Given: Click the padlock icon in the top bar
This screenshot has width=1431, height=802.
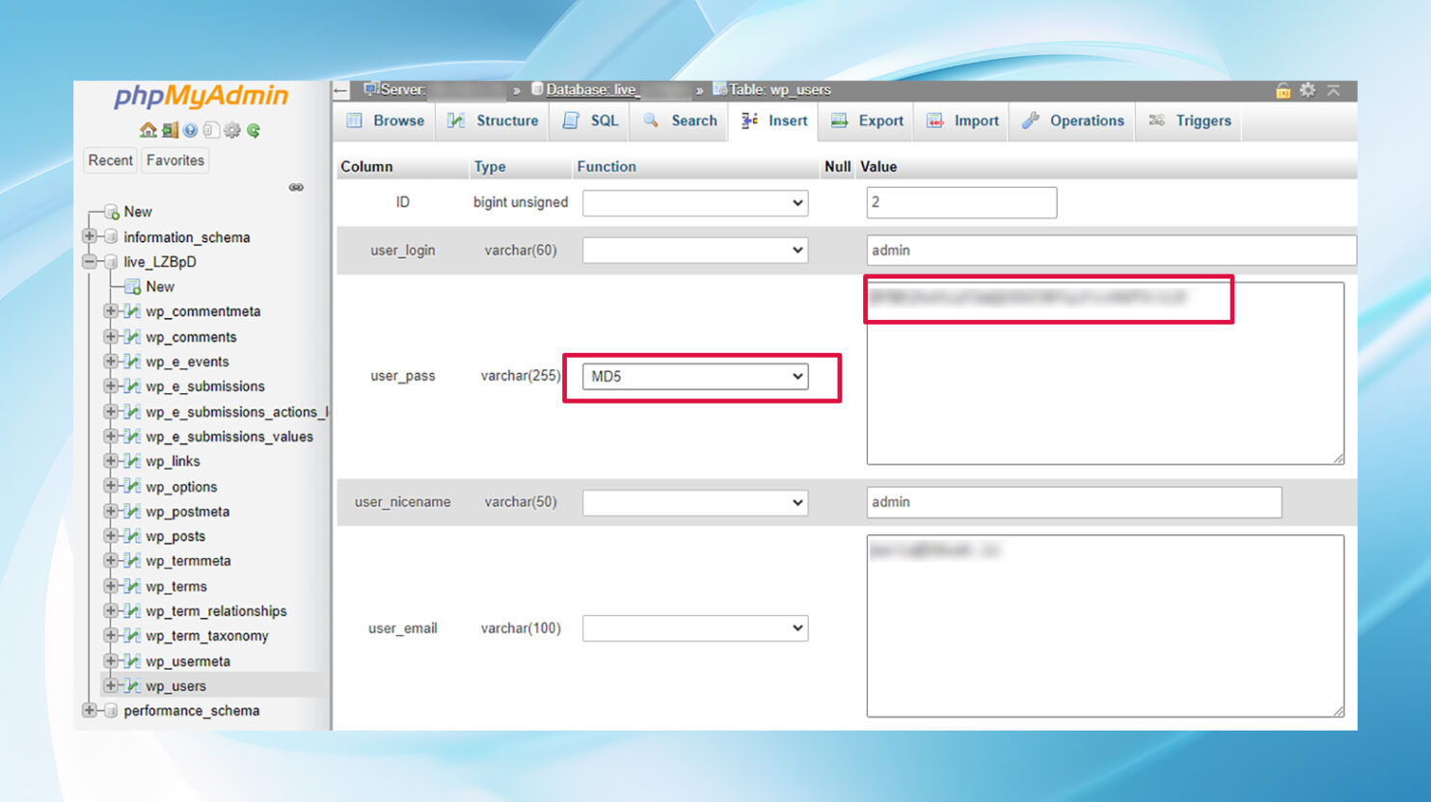Looking at the screenshot, I should 1282,91.
